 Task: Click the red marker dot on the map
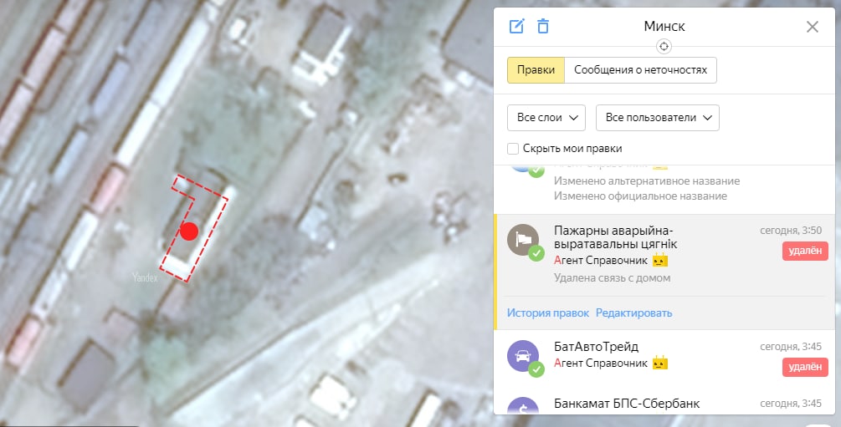pyautogui.click(x=189, y=231)
